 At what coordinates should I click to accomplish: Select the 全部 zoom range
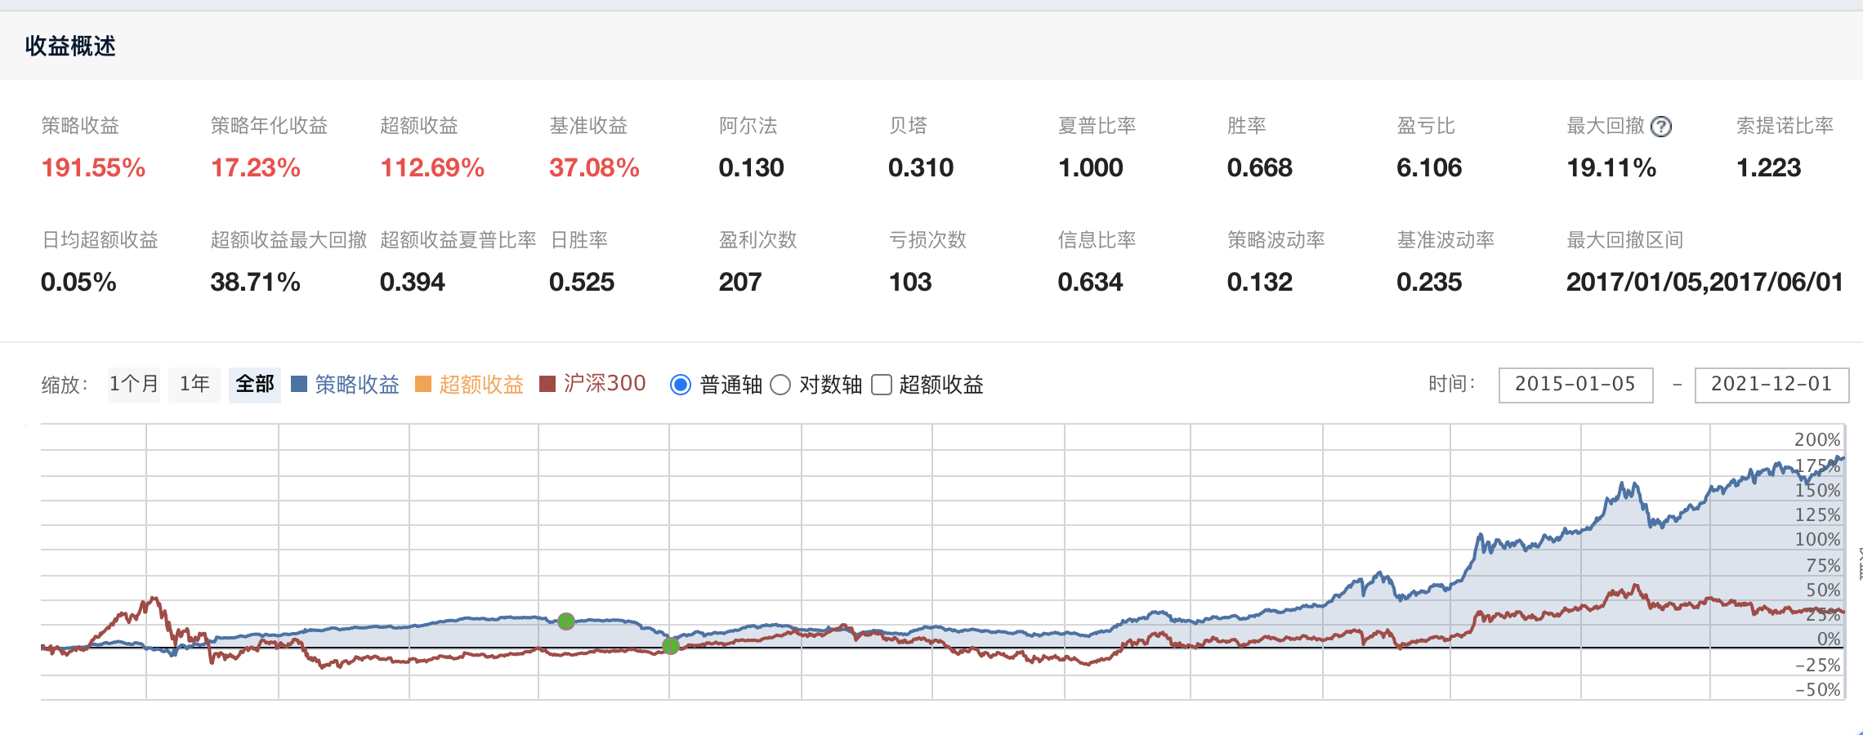tap(255, 385)
